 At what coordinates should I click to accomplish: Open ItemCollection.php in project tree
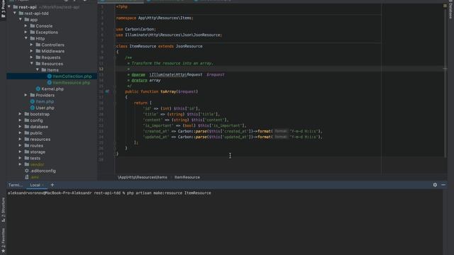click(x=72, y=76)
